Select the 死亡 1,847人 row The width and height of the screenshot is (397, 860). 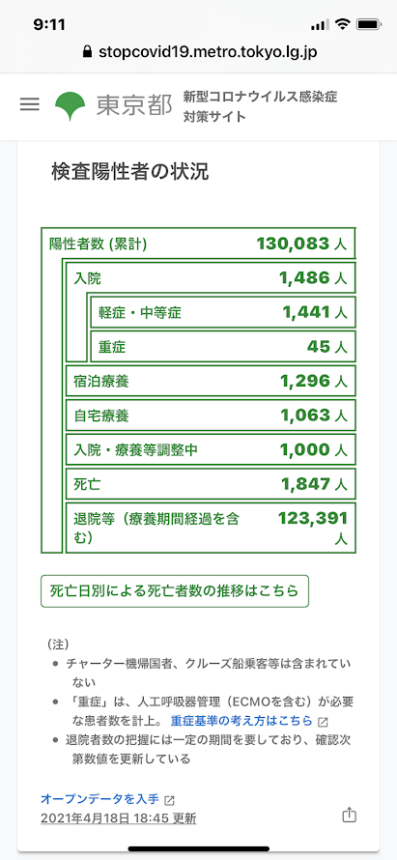coord(211,484)
